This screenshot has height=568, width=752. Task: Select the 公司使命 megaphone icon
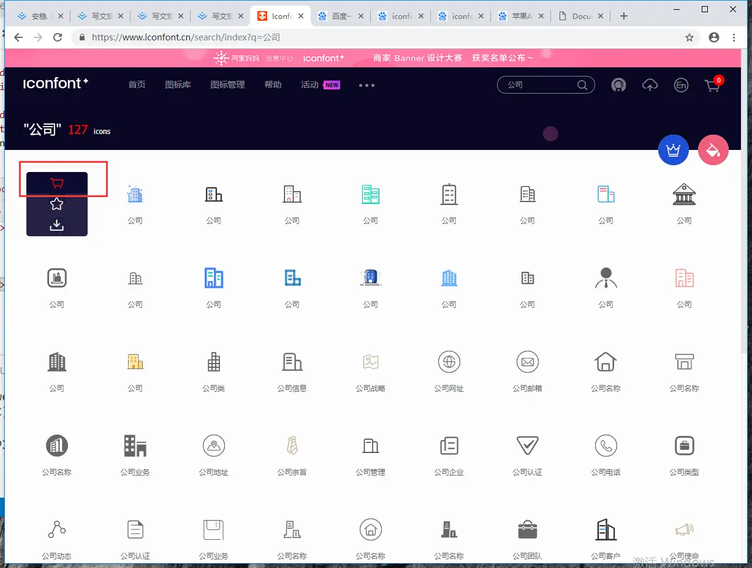(684, 530)
